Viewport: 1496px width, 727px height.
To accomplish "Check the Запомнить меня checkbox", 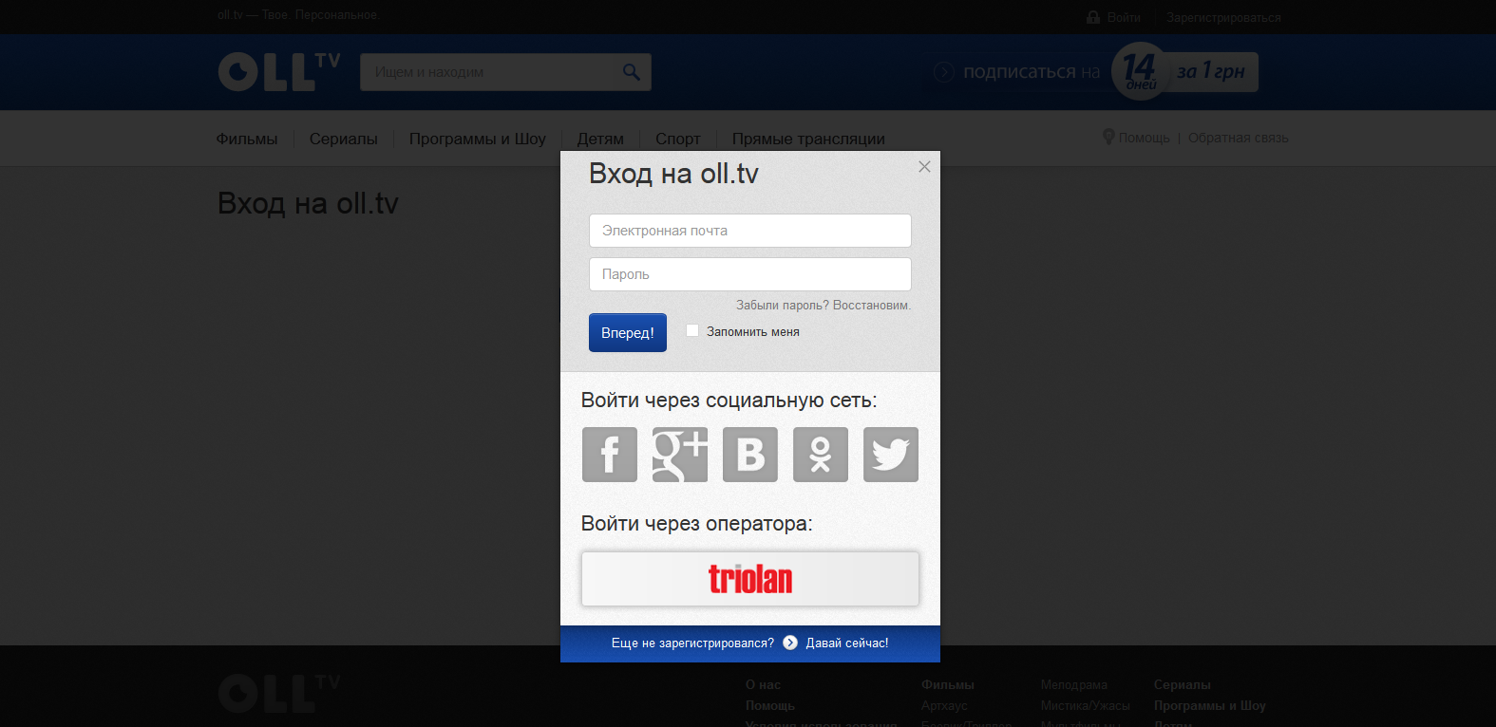I will pos(692,330).
